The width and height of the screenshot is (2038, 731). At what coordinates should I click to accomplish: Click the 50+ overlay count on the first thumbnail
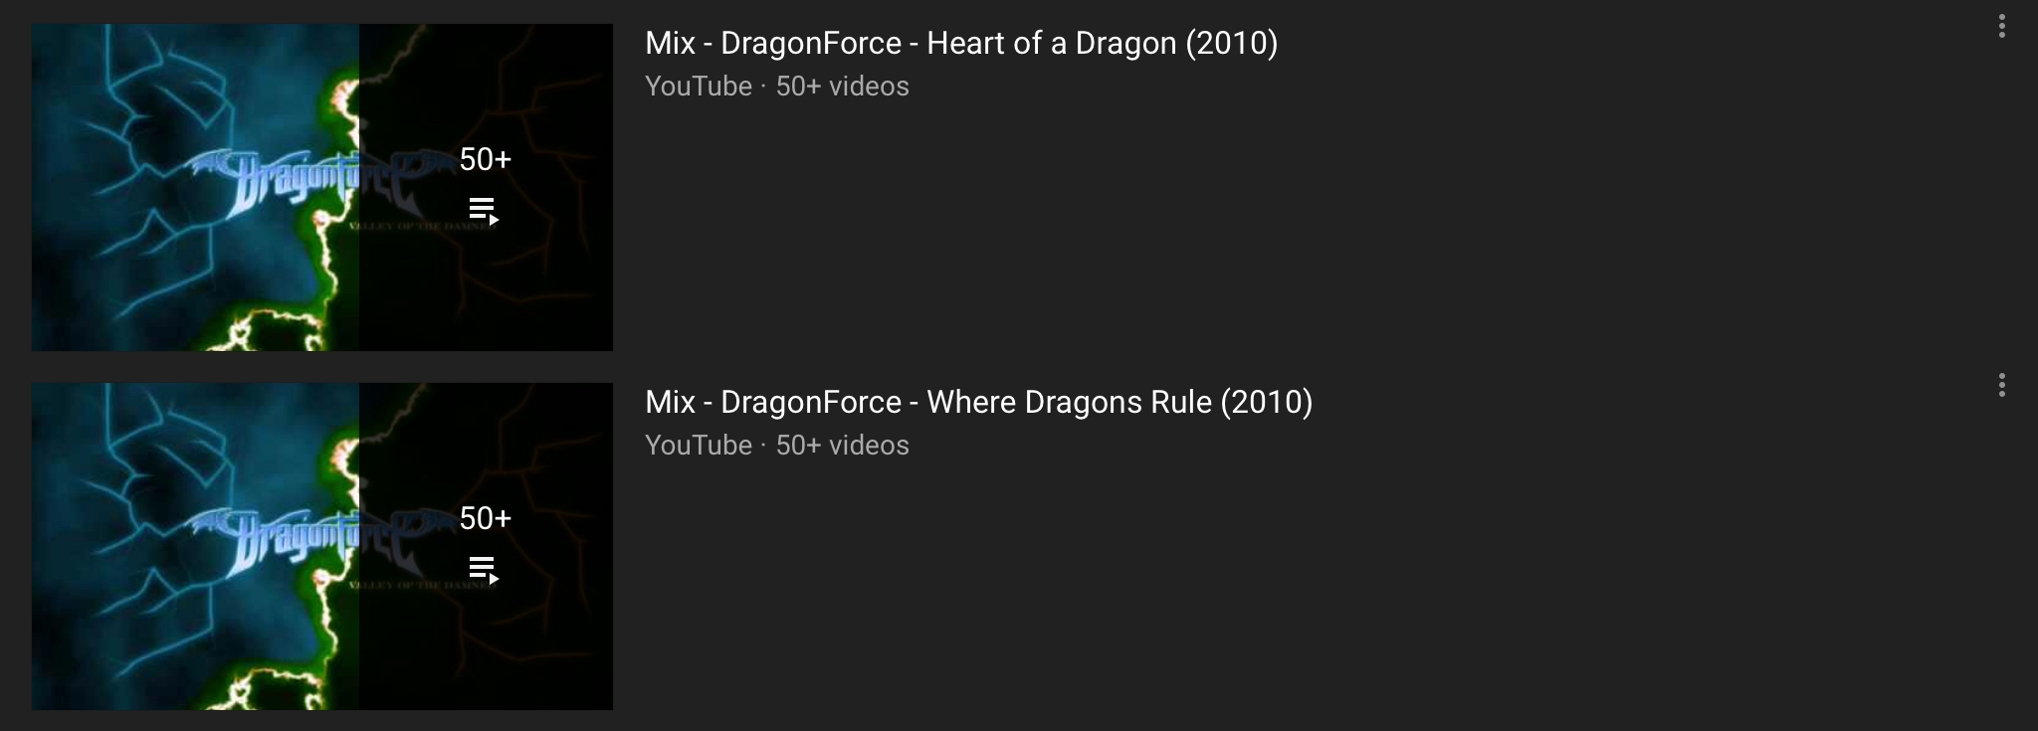[x=485, y=159]
